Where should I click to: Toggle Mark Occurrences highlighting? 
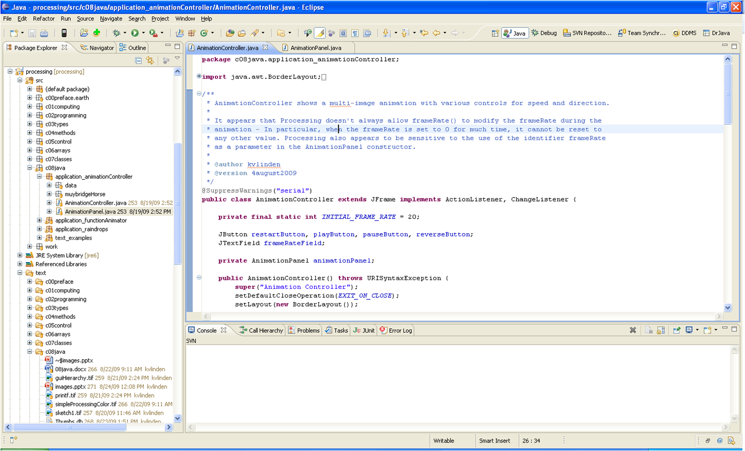click(x=319, y=33)
